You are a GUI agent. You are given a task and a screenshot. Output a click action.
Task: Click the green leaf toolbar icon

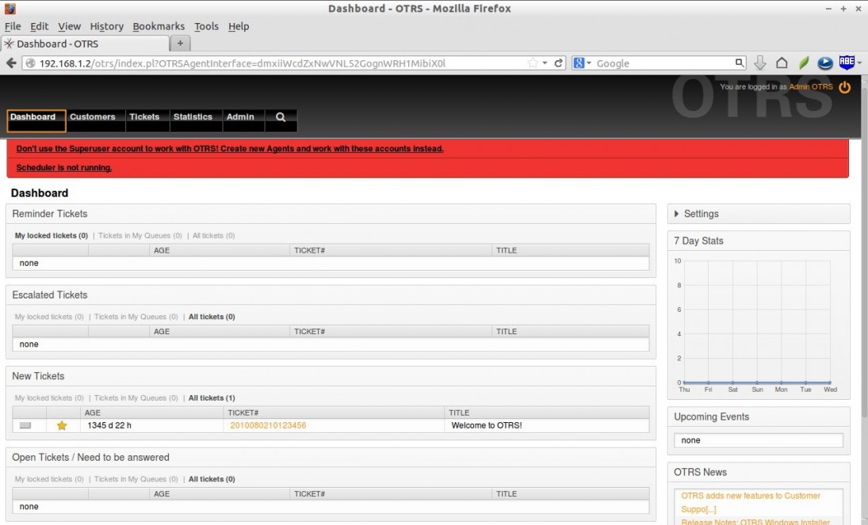[x=802, y=63]
